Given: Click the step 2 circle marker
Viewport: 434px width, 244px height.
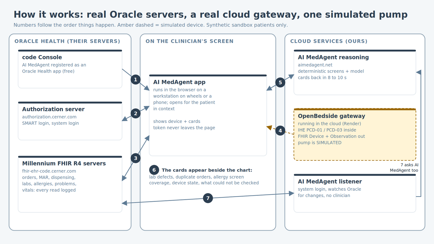Looking at the screenshot, I should click(x=136, y=114).
